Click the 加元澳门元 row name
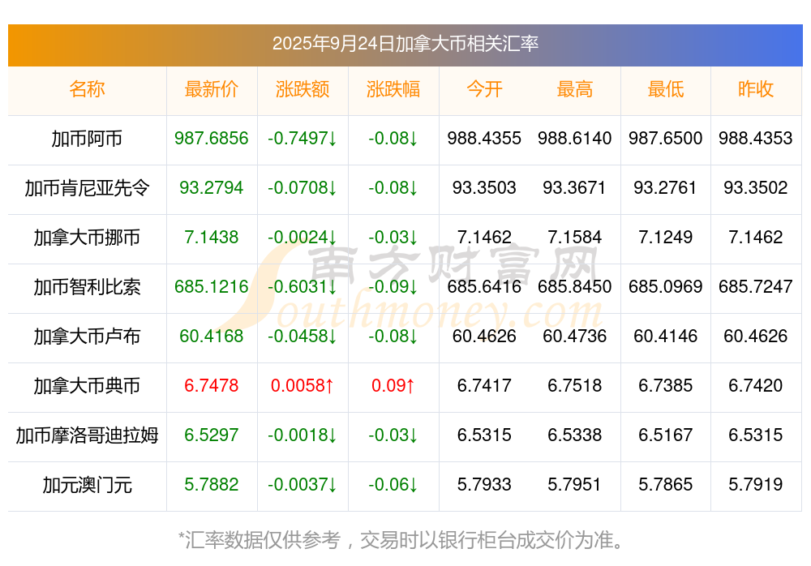811x566 pixels. coord(87,485)
